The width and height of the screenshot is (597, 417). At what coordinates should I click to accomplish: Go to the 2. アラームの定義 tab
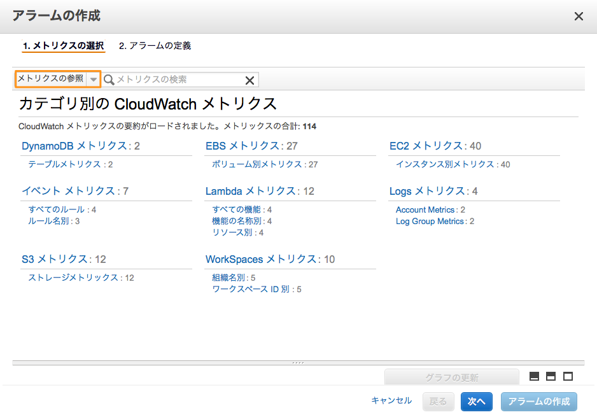click(x=155, y=46)
